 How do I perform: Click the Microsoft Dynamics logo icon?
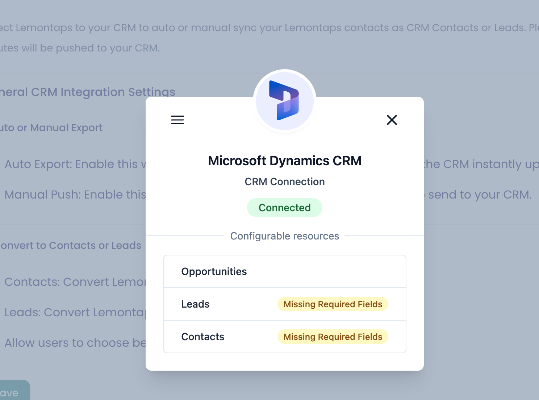pyautogui.click(x=284, y=101)
